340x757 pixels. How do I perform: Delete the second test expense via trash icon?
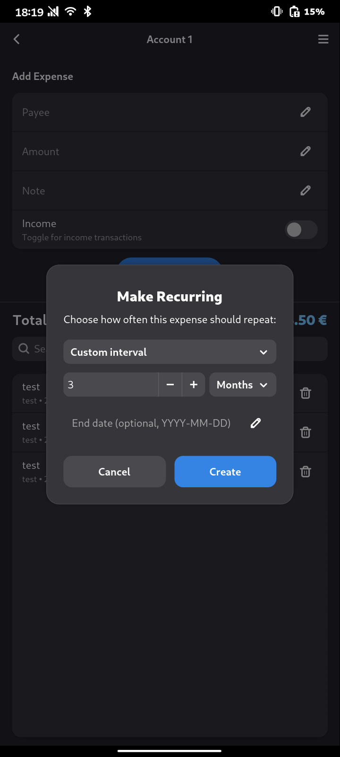[306, 432]
